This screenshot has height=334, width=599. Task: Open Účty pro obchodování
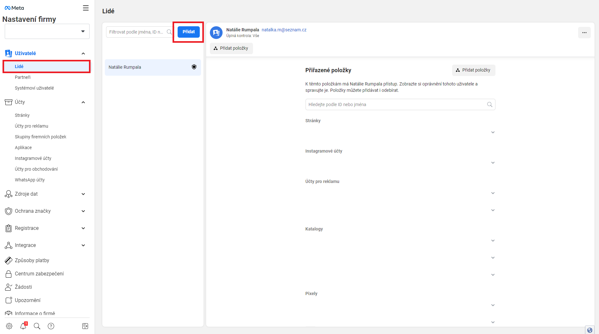tap(36, 169)
